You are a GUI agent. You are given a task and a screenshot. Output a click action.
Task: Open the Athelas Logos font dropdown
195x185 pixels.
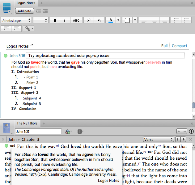click(16, 20)
